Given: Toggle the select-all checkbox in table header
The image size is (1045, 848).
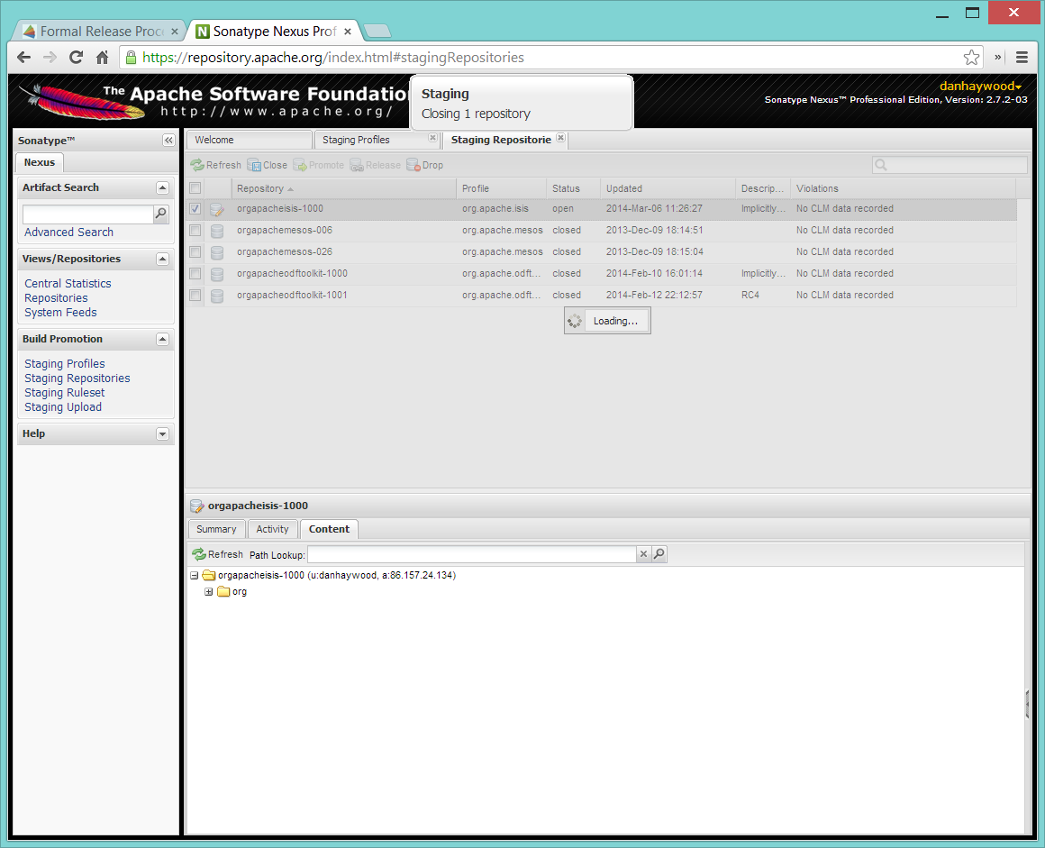Looking at the screenshot, I should (x=195, y=187).
